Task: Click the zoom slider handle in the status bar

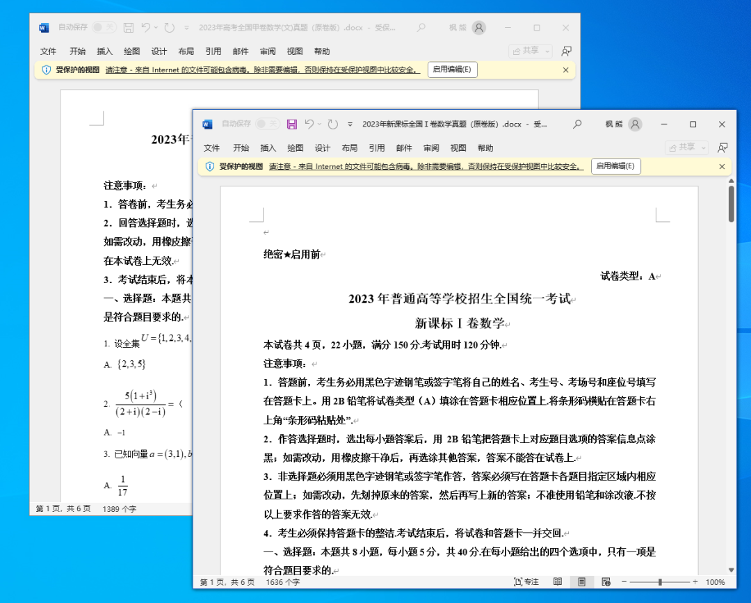Action: pos(660,582)
